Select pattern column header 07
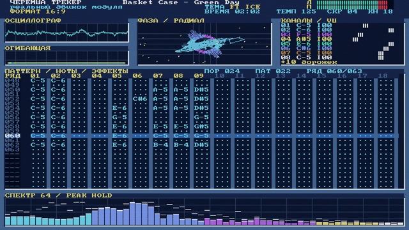The width and height of the screenshot is (409, 230). pos(158,76)
